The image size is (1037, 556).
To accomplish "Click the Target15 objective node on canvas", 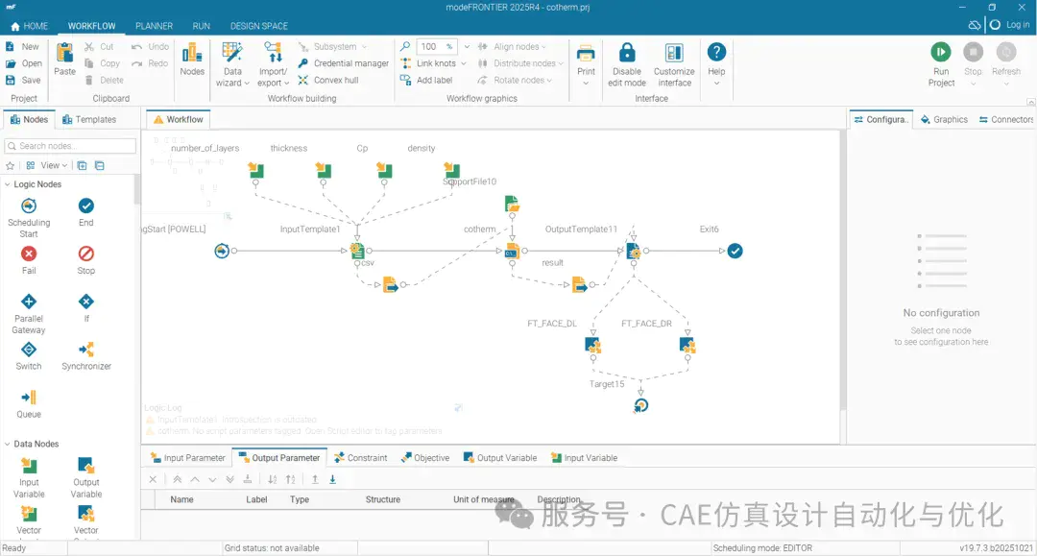I will pos(640,405).
